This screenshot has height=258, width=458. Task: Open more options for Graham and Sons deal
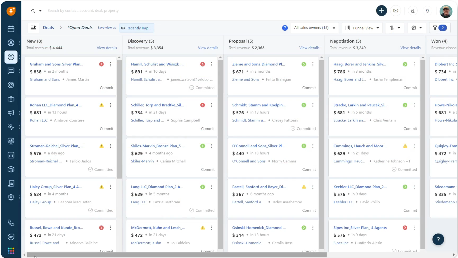[x=110, y=64]
